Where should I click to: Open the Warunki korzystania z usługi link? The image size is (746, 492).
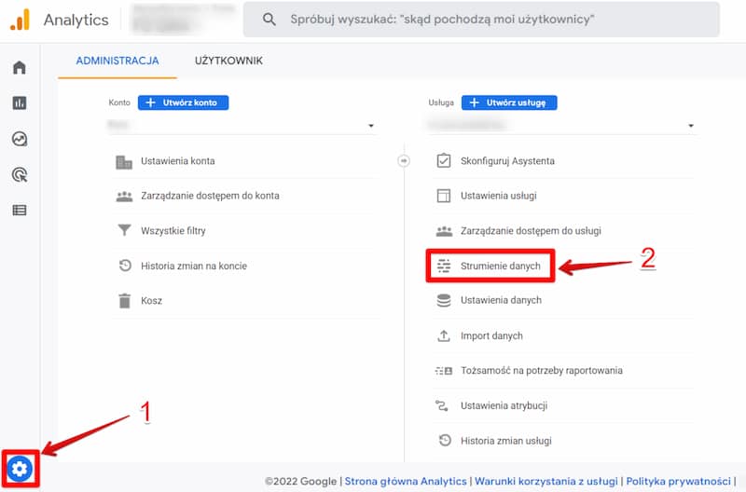pyautogui.click(x=546, y=481)
